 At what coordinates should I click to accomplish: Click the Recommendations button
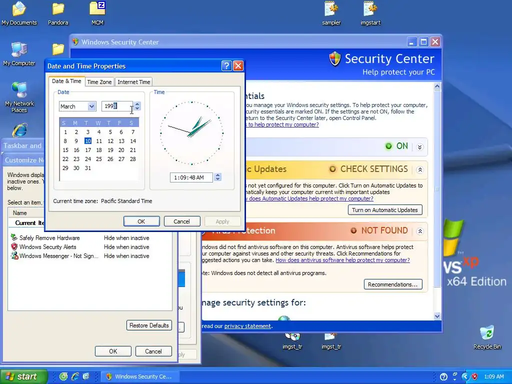(393, 284)
